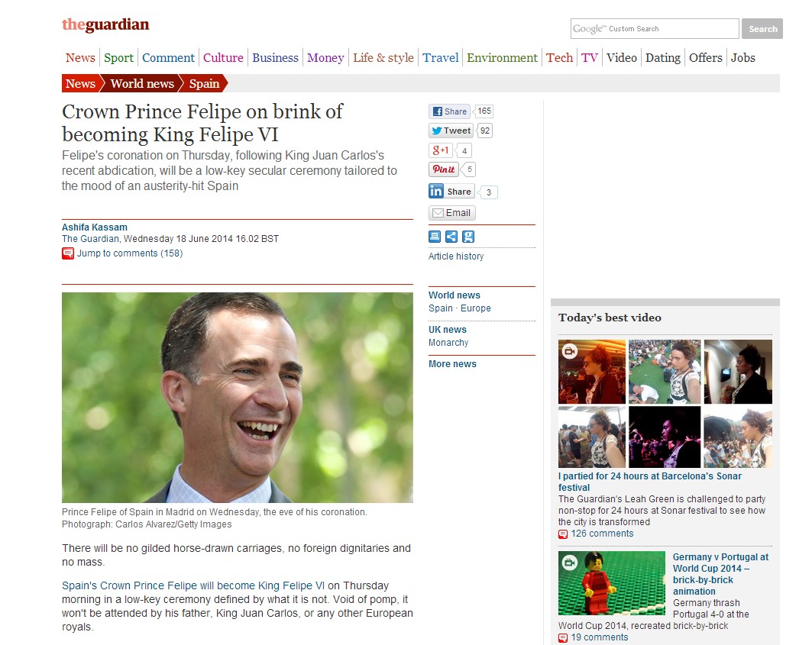This screenshot has height=645, width=812.
Task: Click the Email envelope button
Action: (x=451, y=213)
